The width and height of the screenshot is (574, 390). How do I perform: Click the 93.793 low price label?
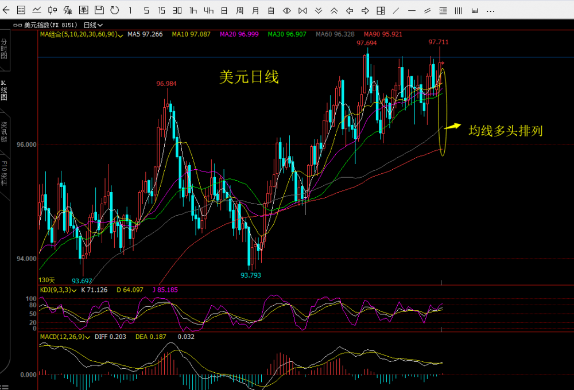coord(251,275)
